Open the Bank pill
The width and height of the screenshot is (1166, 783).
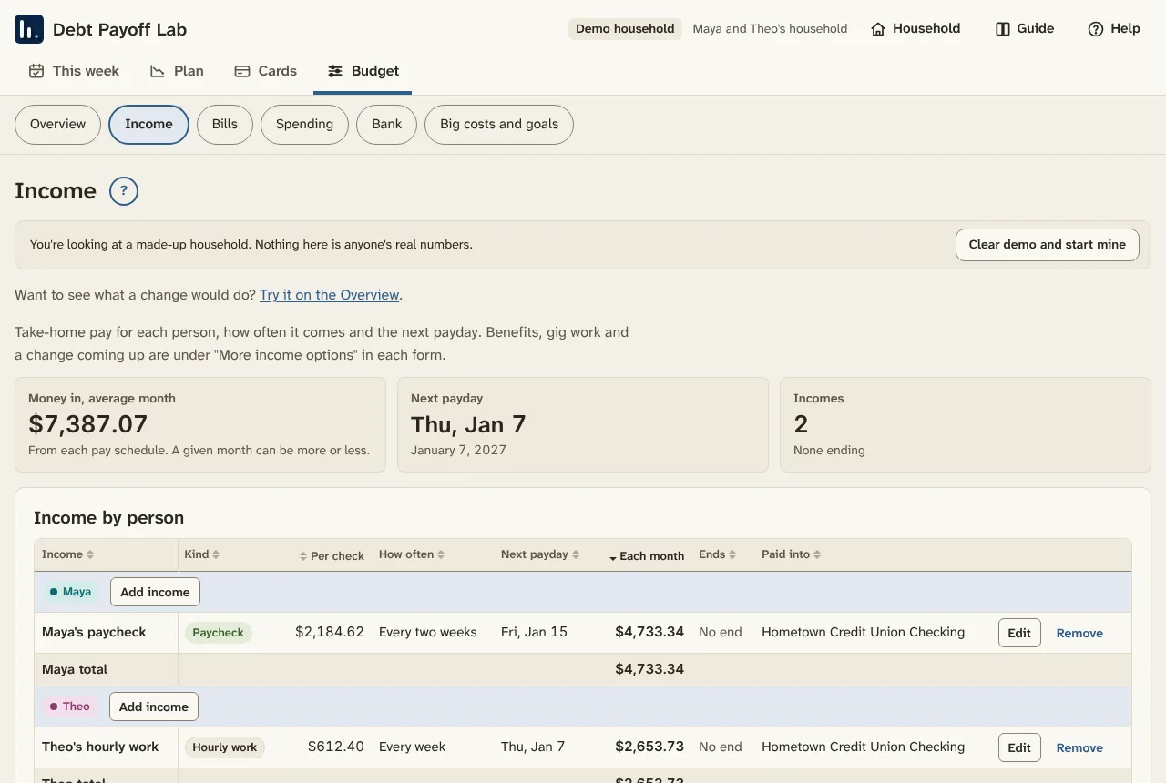[x=386, y=125]
